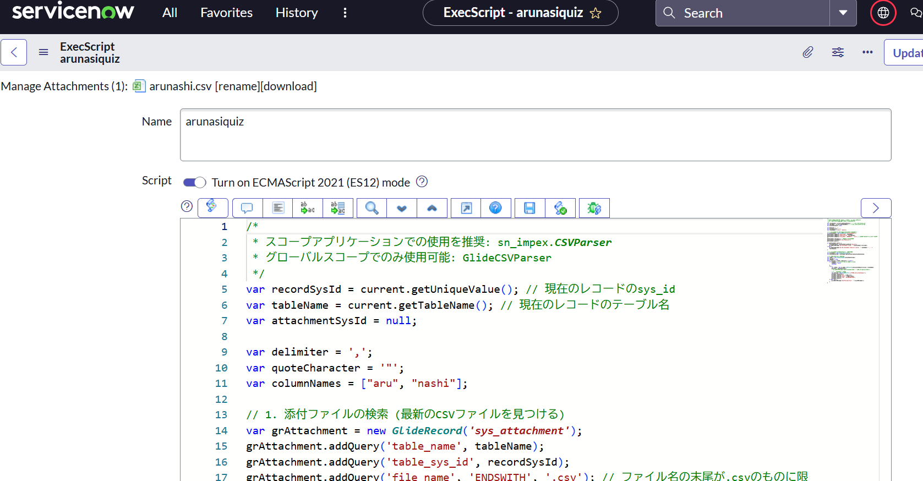Click the Name text field

click(x=536, y=135)
